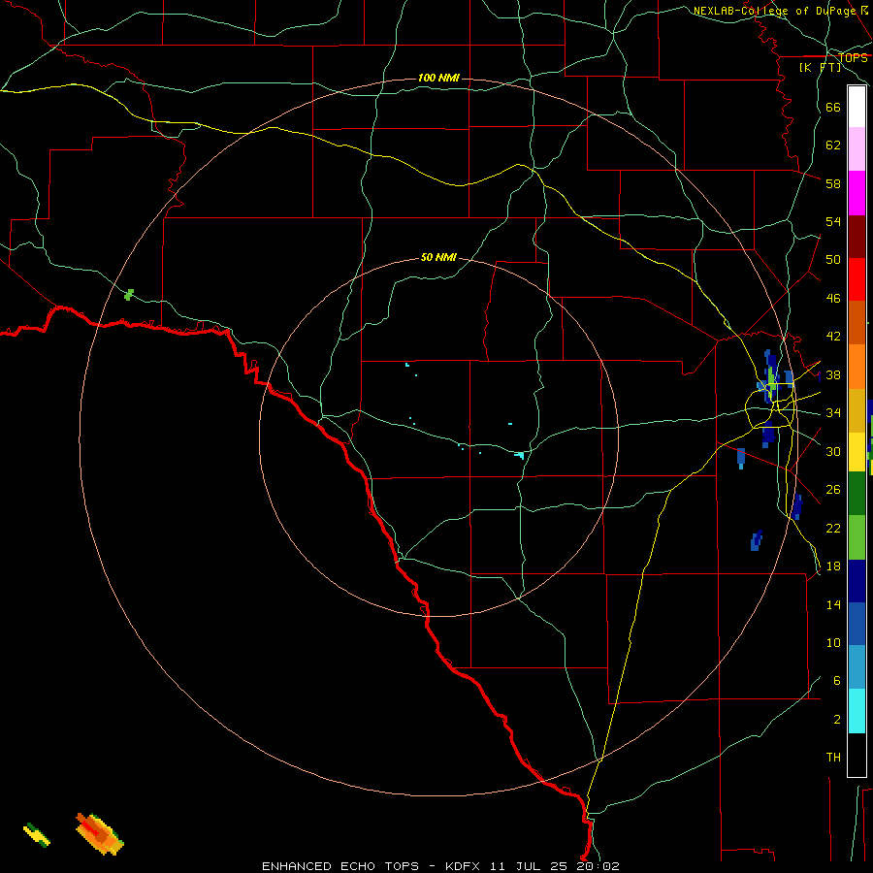
Task: Click the "26" legend value
Action: 833,490
